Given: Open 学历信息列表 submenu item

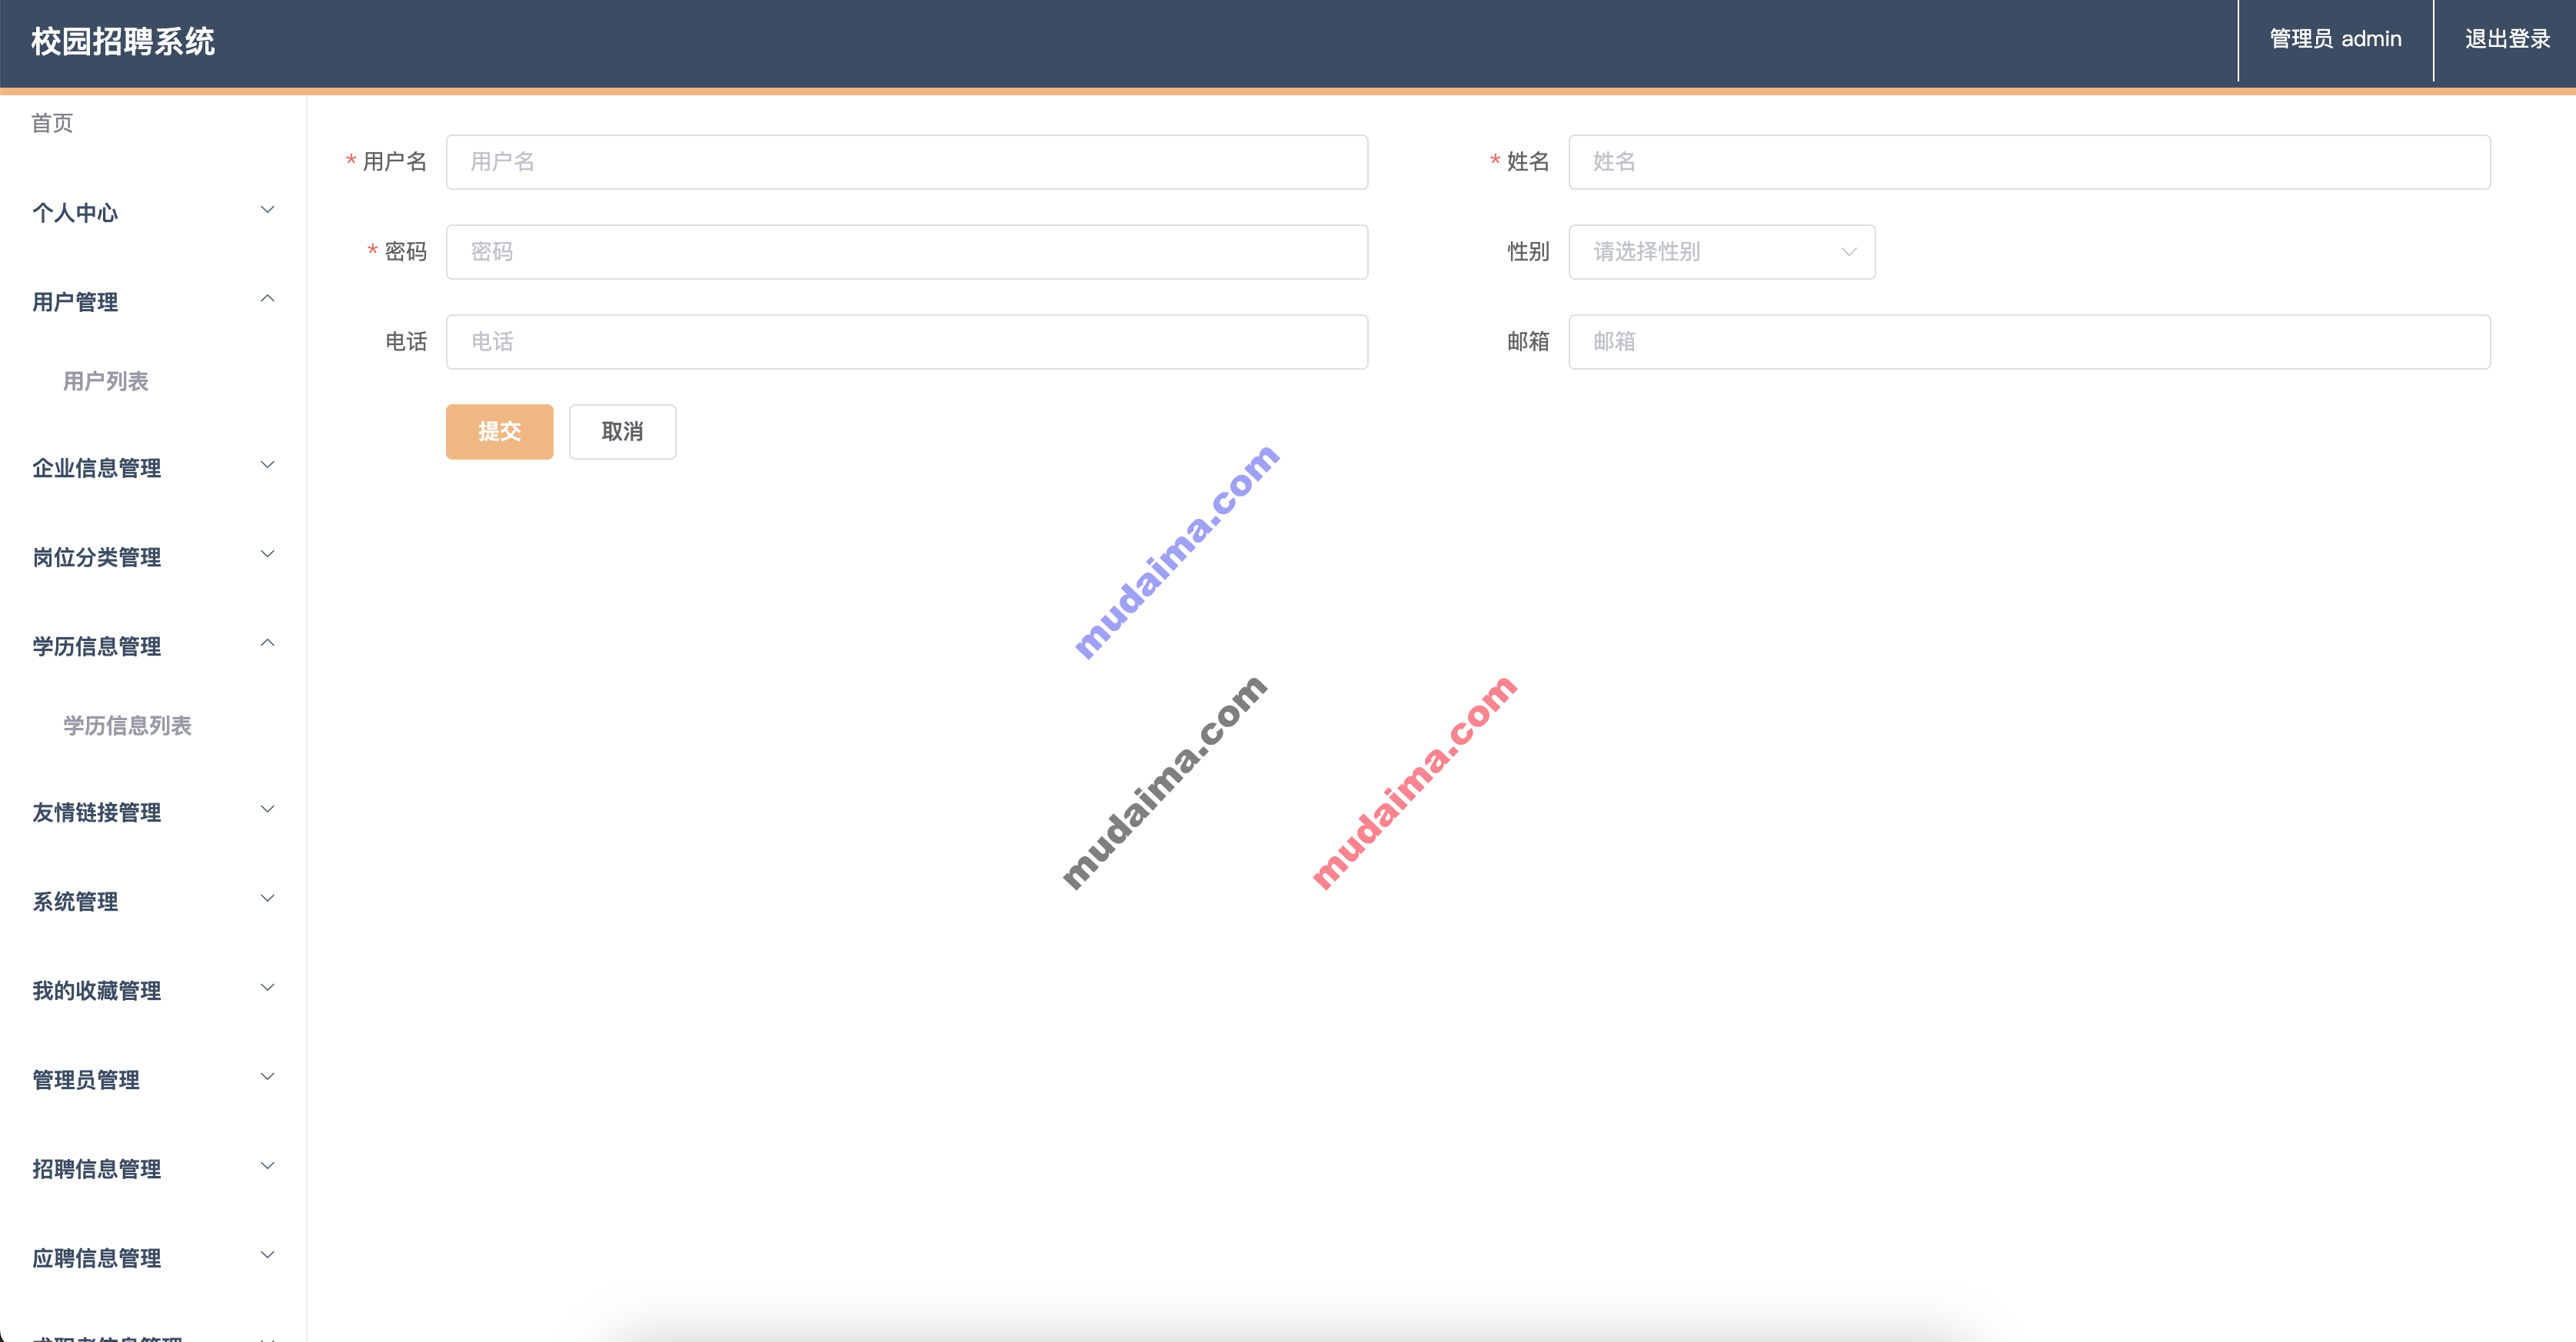Looking at the screenshot, I should point(127,726).
